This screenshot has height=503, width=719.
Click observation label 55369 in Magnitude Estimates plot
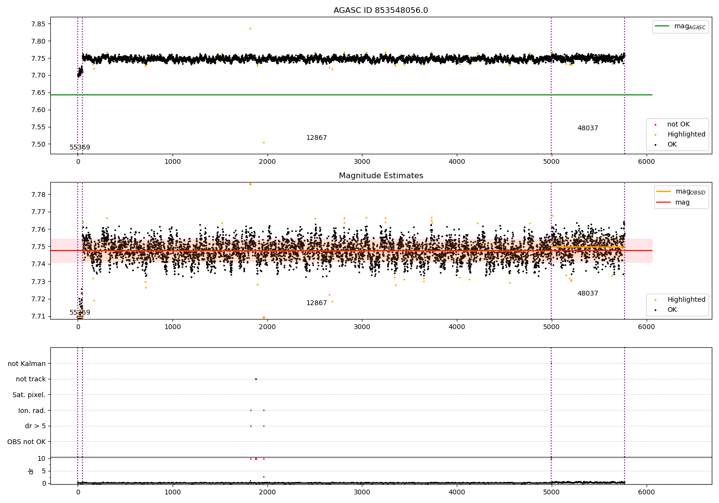click(x=80, y=313)
